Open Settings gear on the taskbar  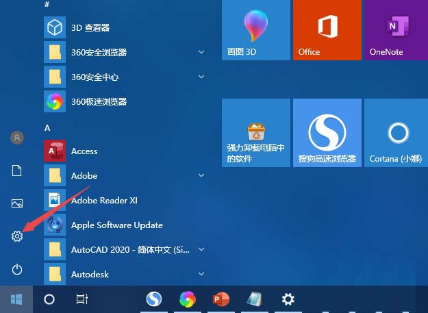point(288,299)
